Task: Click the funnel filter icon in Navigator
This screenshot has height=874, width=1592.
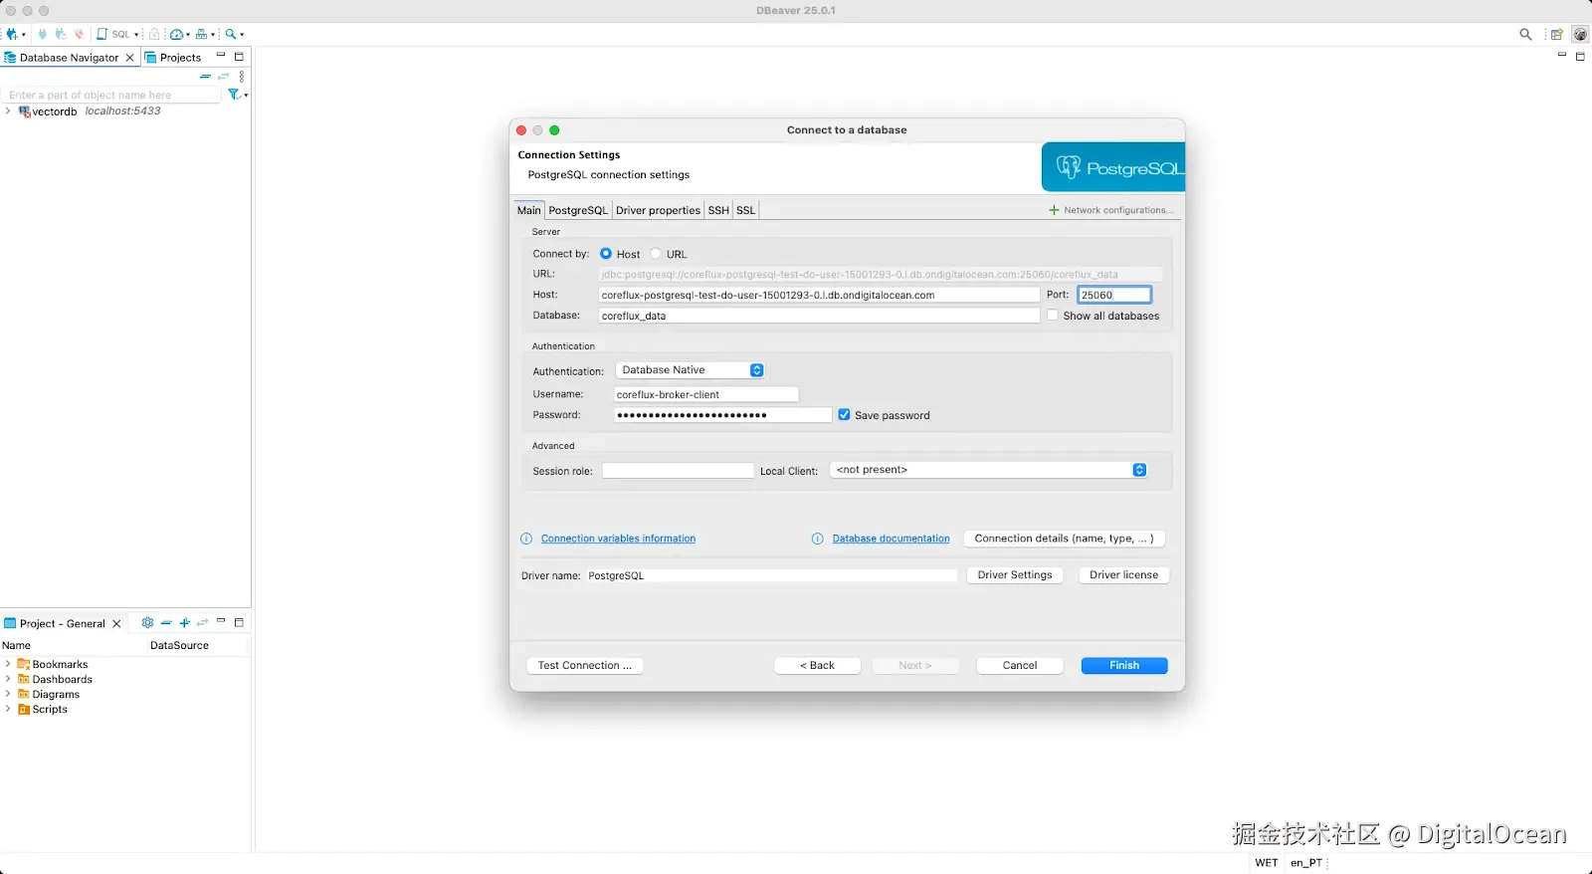Action: pos(234,95)
